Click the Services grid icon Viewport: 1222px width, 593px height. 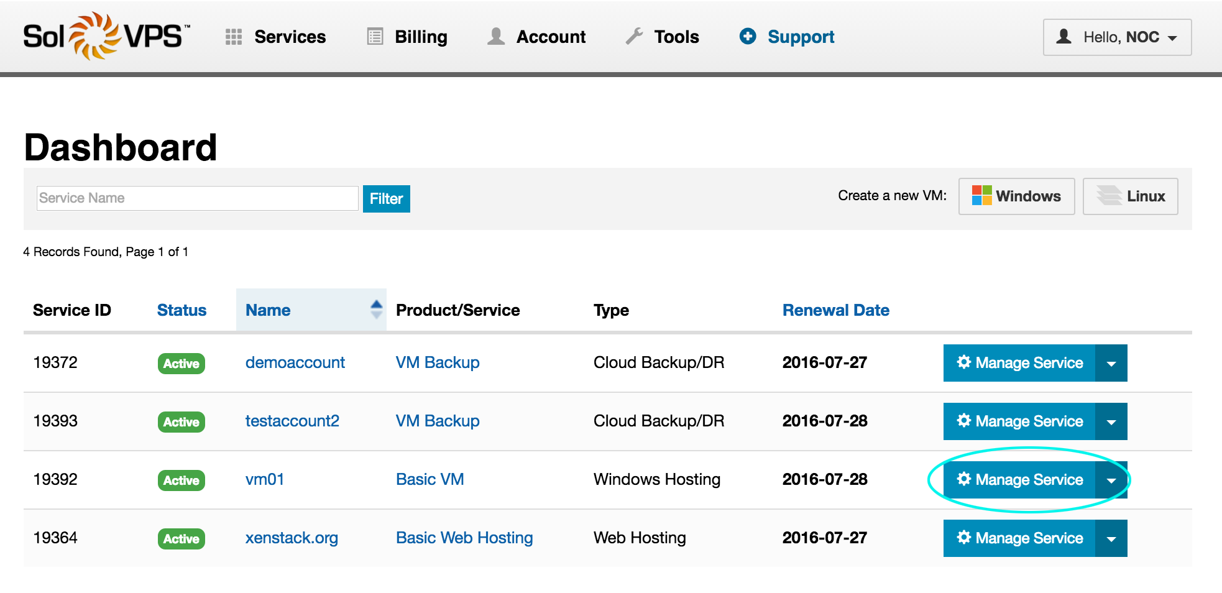[x=234, y=37]
